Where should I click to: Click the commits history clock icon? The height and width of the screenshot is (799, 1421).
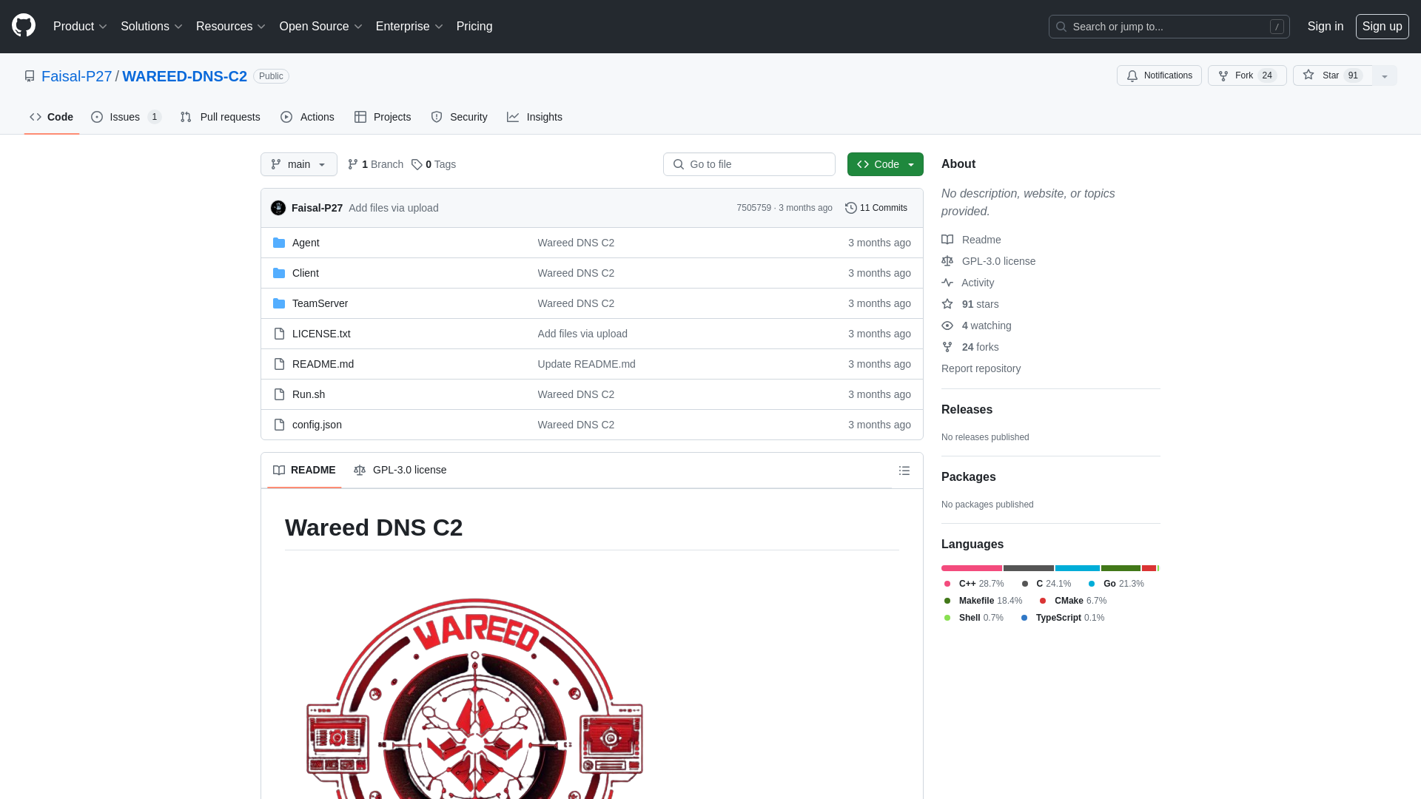(x=851, y=208)
